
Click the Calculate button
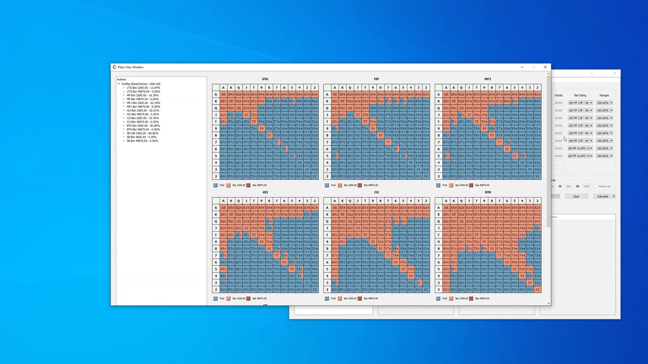click(602, 196)
